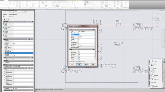Click the first tool icon above Required section
Viewport: 165px width, 92px height.
coord(4,19)
